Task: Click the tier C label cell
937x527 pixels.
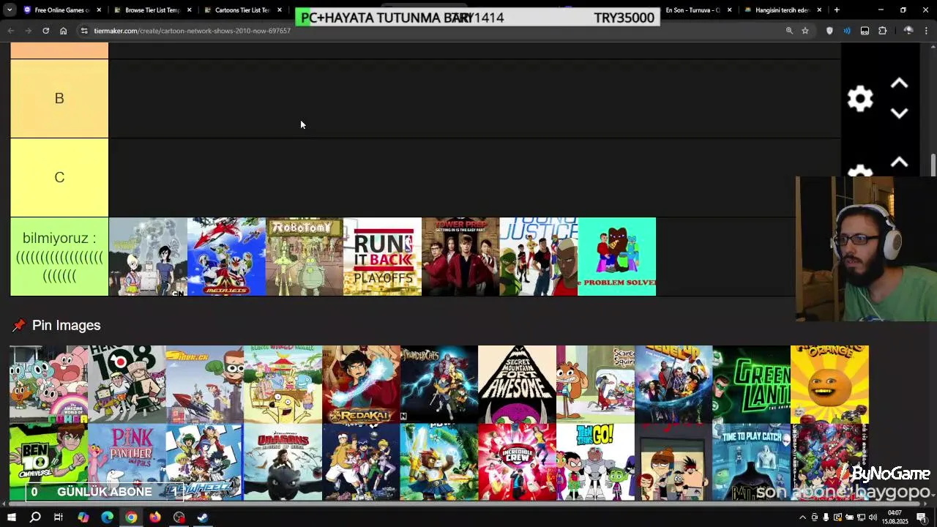Action: point(59,178)
